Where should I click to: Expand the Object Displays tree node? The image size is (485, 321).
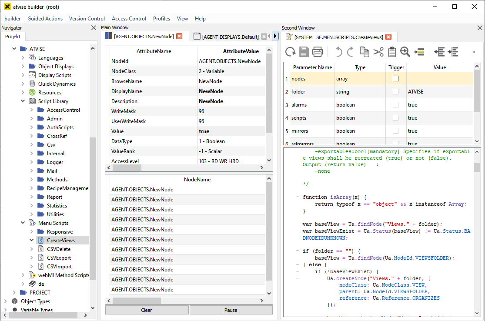23,67
